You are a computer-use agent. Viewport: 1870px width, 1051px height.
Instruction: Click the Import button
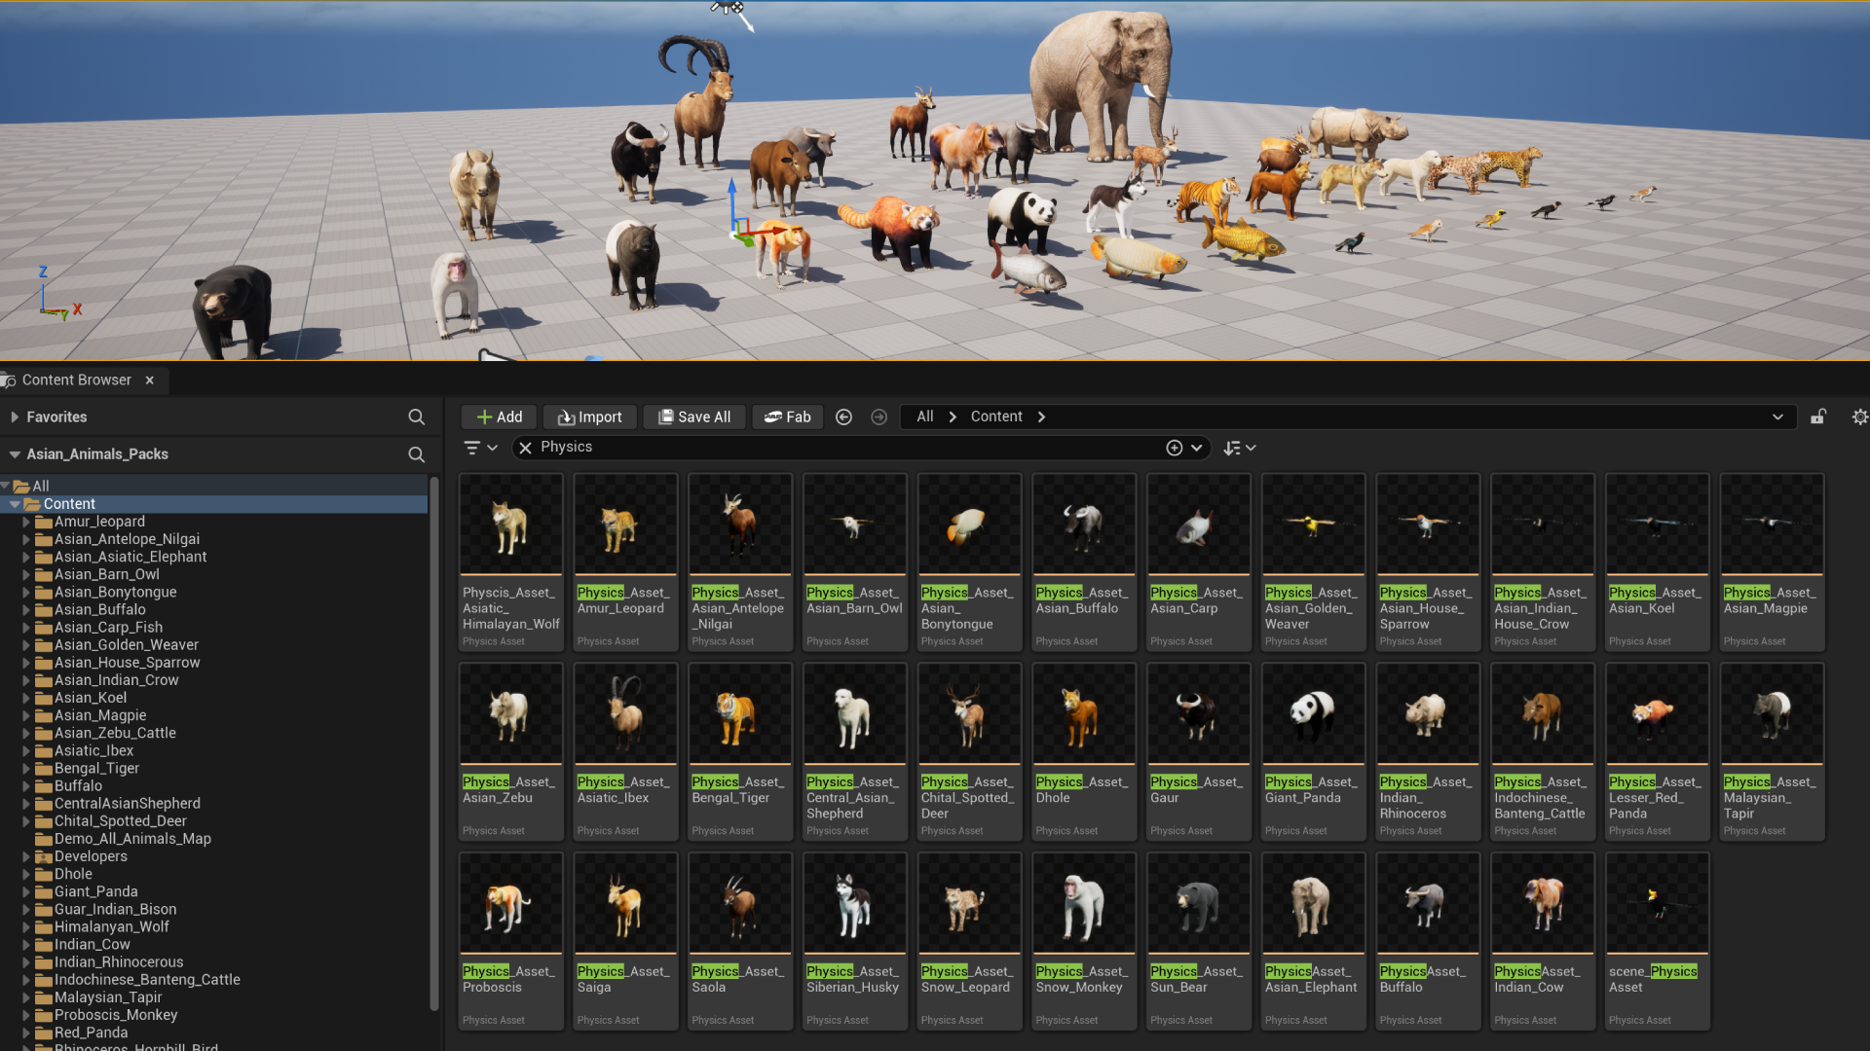click(589, 417)
